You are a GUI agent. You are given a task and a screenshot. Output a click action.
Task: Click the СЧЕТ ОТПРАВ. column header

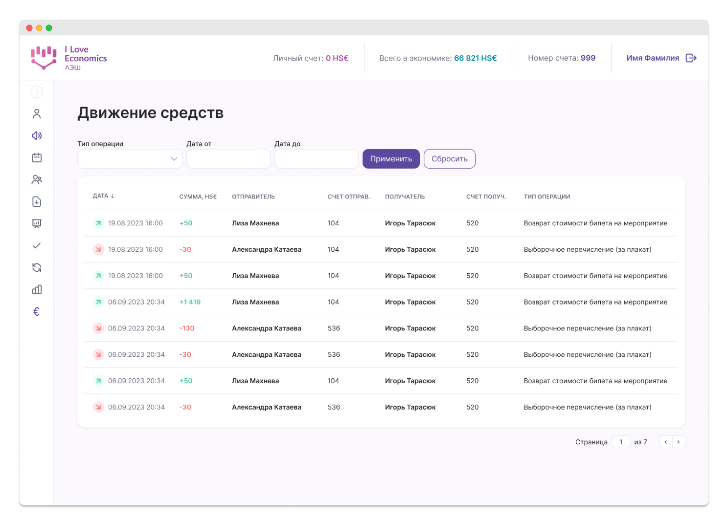point(349,196)
